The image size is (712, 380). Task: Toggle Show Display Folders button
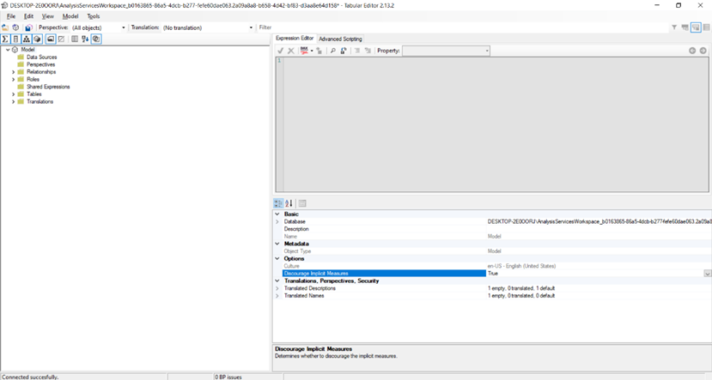(51, 39)
